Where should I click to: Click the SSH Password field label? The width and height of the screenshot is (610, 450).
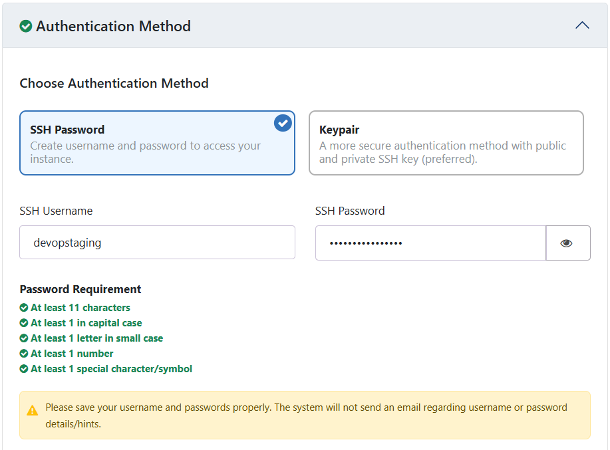click(350, 211)
